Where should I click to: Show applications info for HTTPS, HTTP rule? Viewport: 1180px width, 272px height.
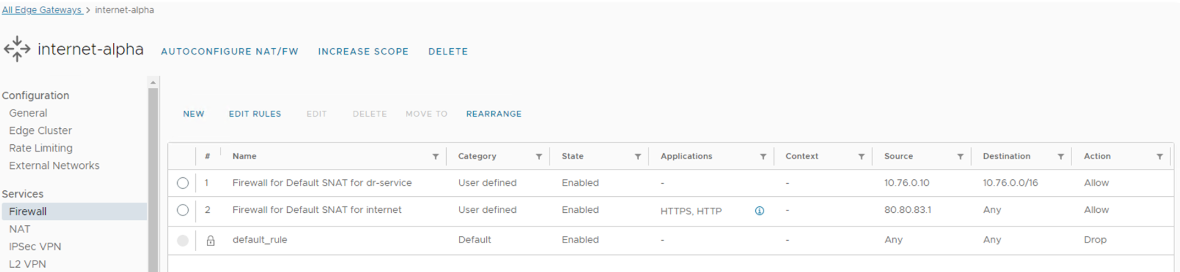click(760, 211)
